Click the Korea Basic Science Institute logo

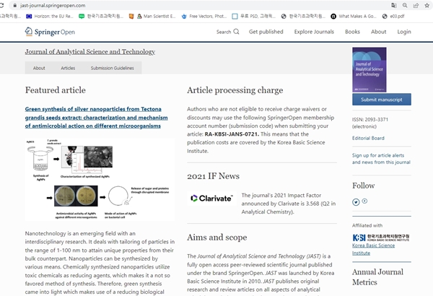pyautogui.click(x=380, y=238)
